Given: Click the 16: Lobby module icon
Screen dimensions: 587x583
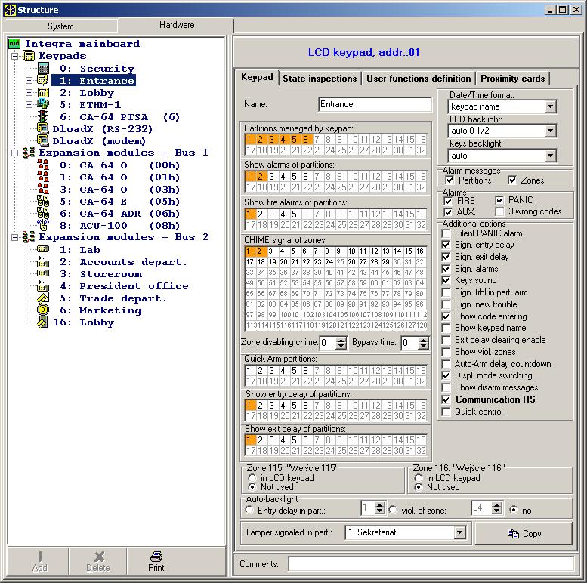Looking at the screenshot, I should point(42,322).
